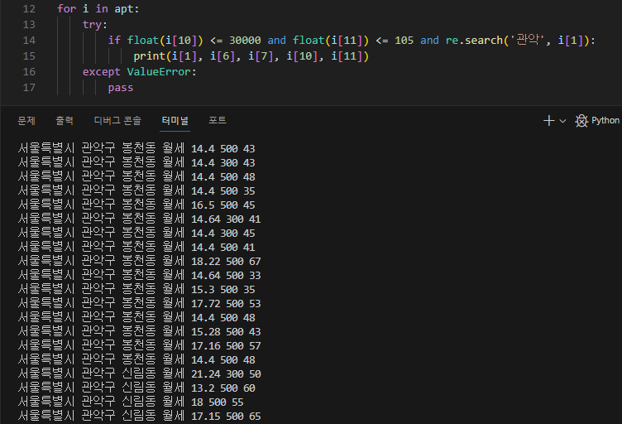622x424 pixels.
Task: Click terminal row '17.15 500 65'
Action: (139, 417)
